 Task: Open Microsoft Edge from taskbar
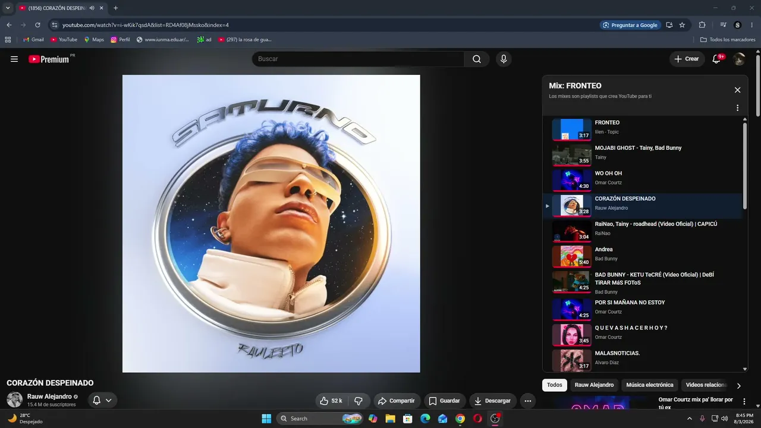point(425,418)
